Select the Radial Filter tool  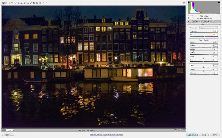click(37, 3)
